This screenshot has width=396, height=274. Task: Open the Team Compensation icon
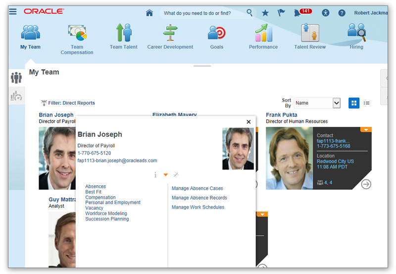[77, 32]
